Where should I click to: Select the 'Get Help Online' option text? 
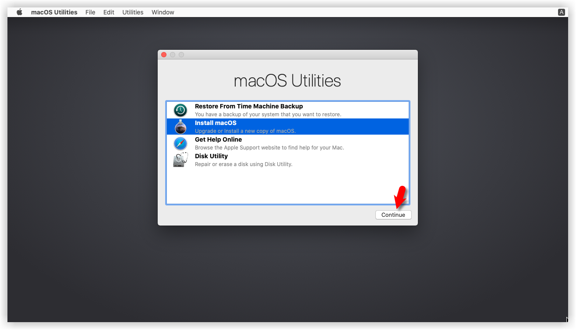(x=218, y=139)
